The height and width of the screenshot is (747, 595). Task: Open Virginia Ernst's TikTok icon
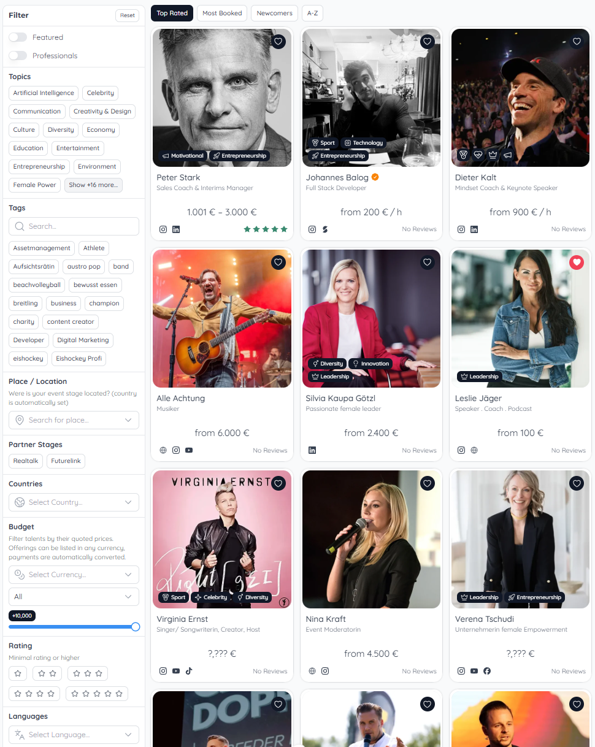pos(189,671)
